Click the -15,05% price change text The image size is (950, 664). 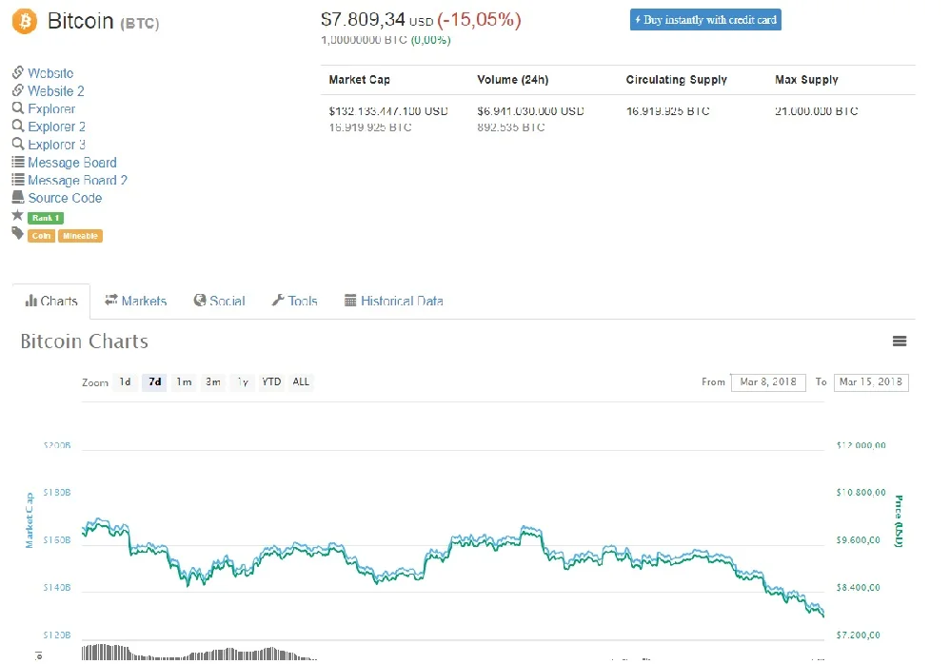[479, 20]
